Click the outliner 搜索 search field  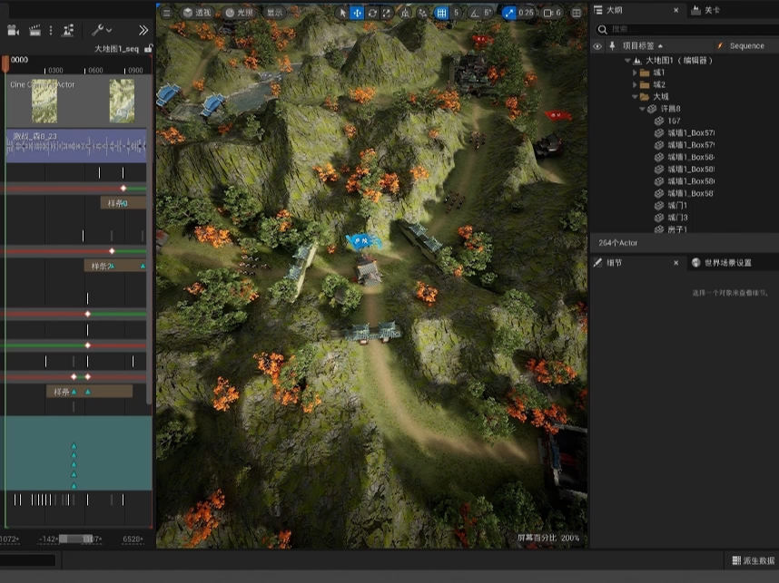[681, 29]
